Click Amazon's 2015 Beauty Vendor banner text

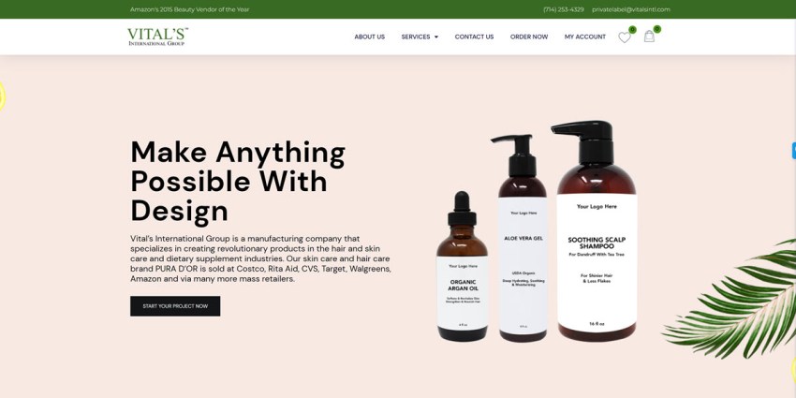[189, 9]
